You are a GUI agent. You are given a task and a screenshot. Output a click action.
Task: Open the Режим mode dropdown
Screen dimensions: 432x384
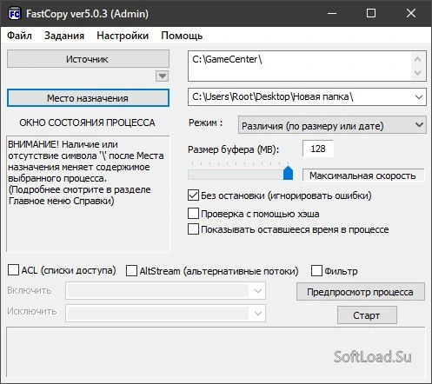(x=332, y=125)
